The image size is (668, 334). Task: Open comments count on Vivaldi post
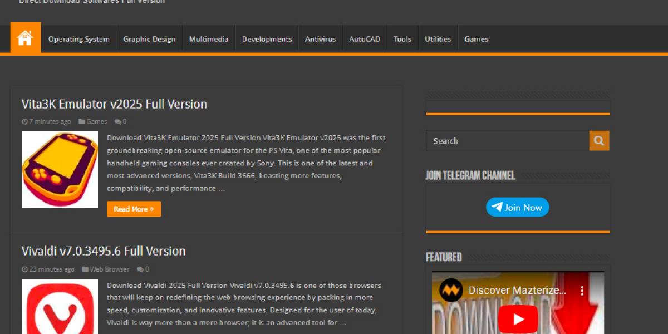tap(143, 269)
